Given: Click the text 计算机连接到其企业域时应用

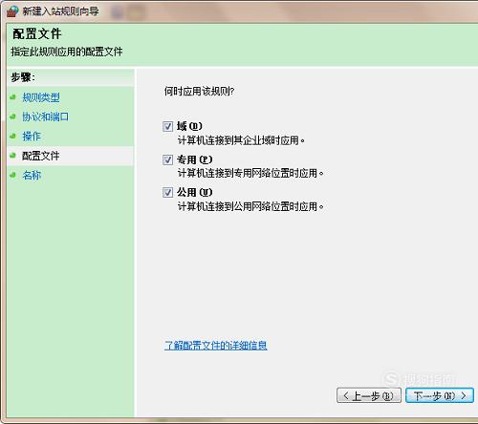Looking at the screenshot, I should [241, 140].
